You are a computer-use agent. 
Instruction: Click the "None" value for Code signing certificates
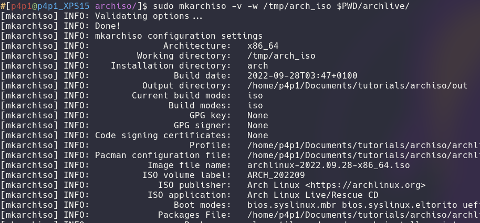coord(257,135)
